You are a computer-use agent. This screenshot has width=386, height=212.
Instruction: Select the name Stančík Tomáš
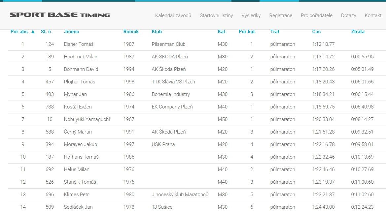80,182
